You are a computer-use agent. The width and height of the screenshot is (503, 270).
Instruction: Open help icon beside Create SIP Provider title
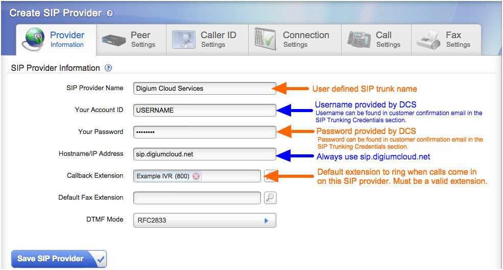pos(110,13)
